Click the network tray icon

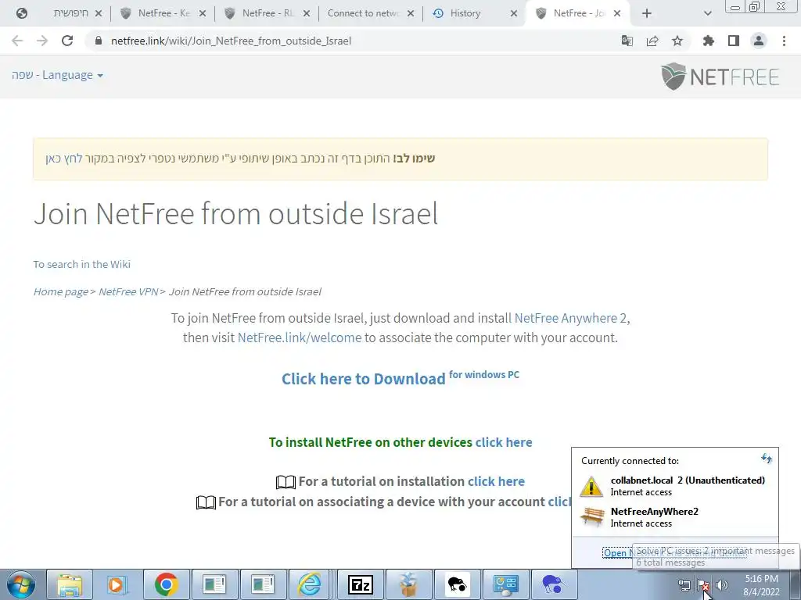tap(684, 585)
